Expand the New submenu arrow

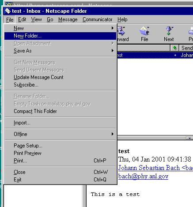113,28
